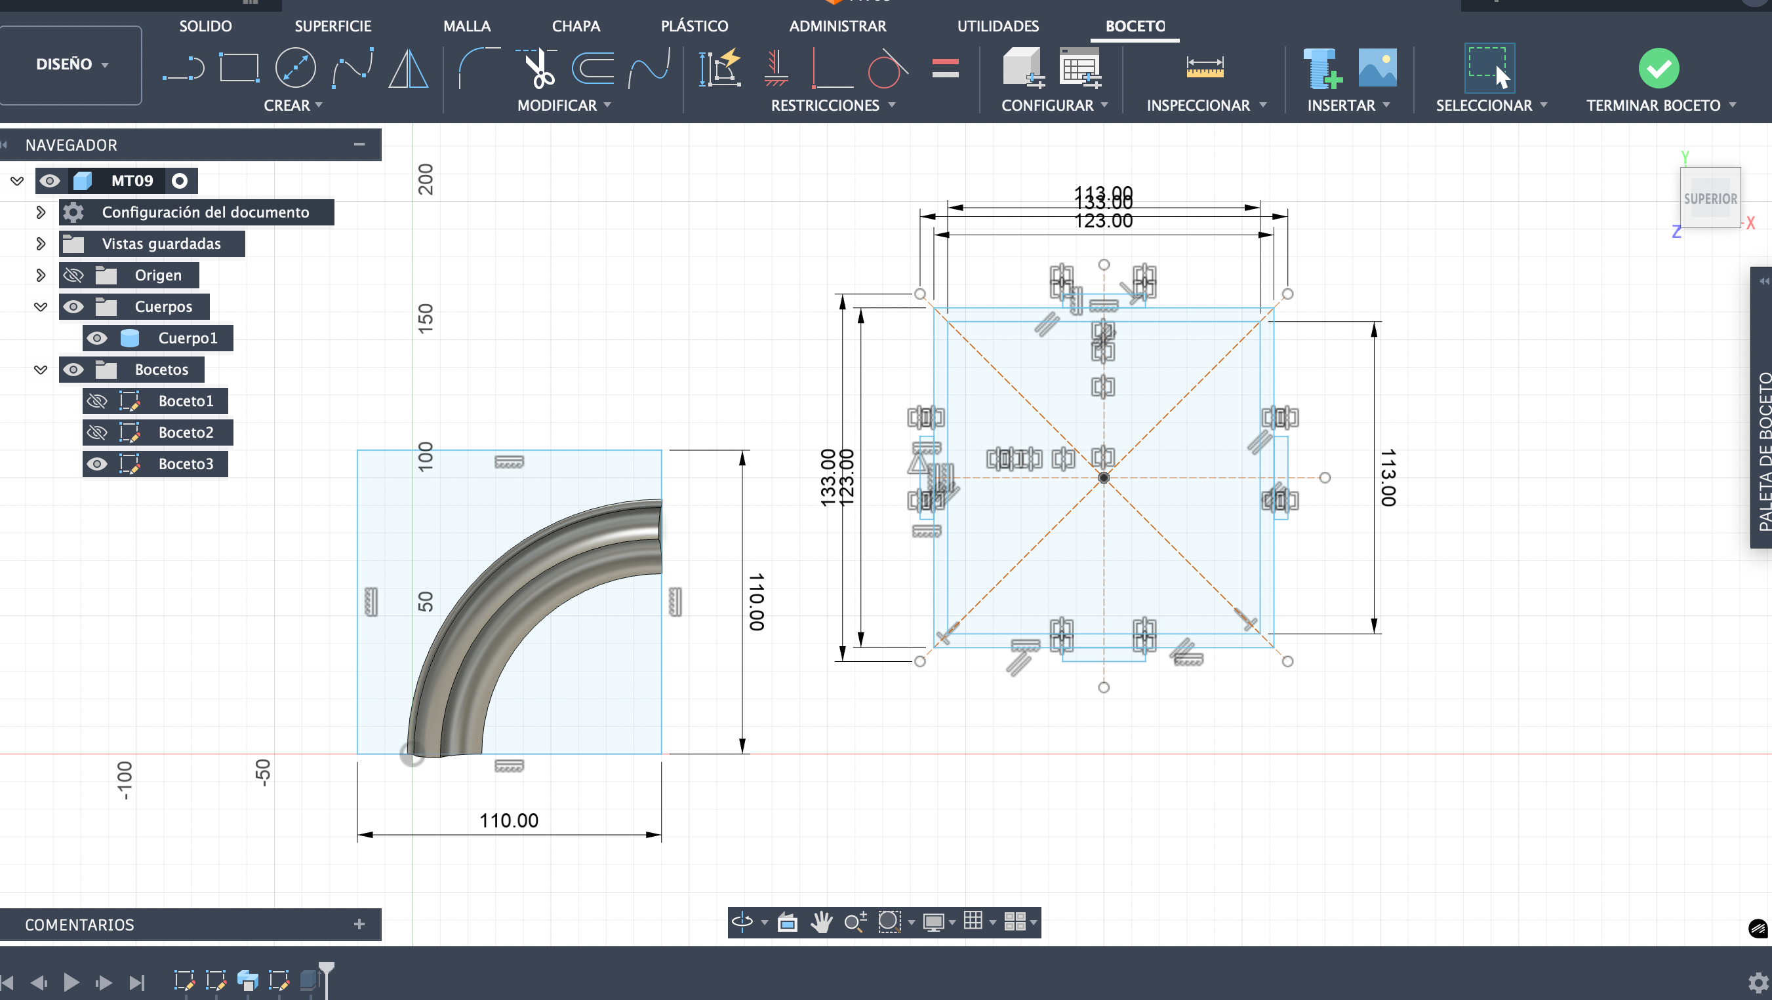Open the DISEÑO workspace dropdown
Image resolution: width=1772 pixels, height=1000 pixels.
(x=71, y=65)
